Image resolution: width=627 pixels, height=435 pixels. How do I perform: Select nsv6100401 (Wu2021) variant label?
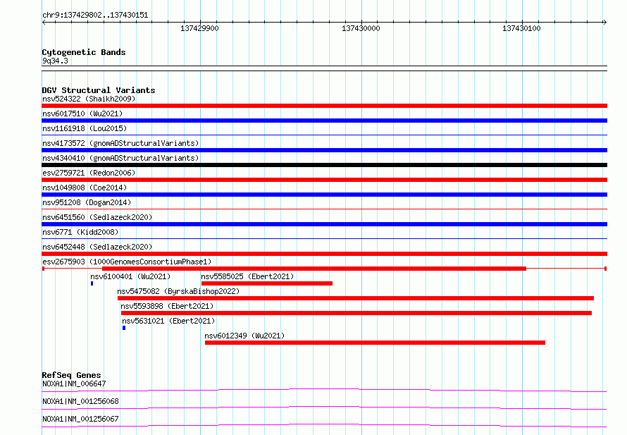130,276
